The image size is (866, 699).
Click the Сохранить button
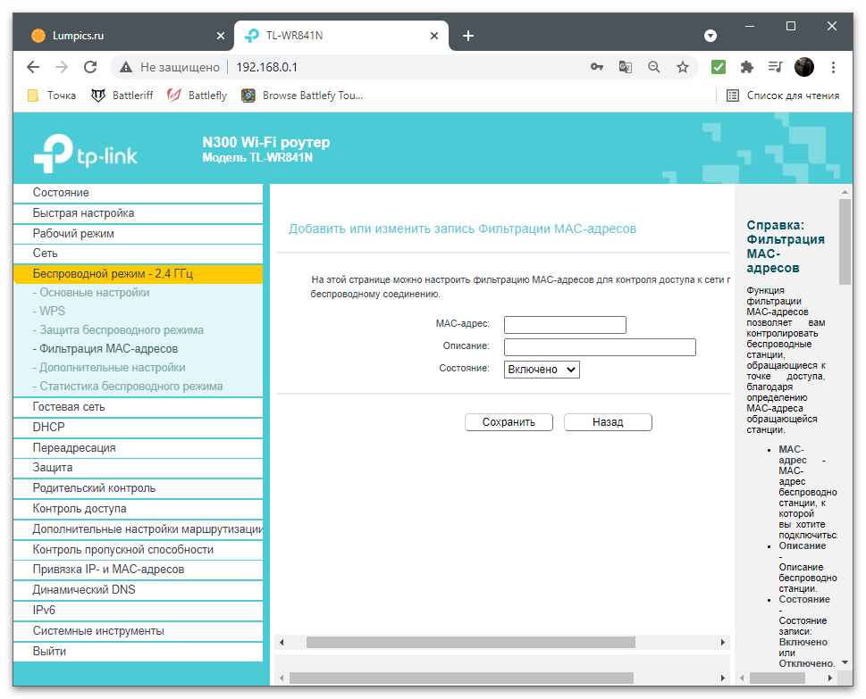pyautogui.click(x=509, y=422)
